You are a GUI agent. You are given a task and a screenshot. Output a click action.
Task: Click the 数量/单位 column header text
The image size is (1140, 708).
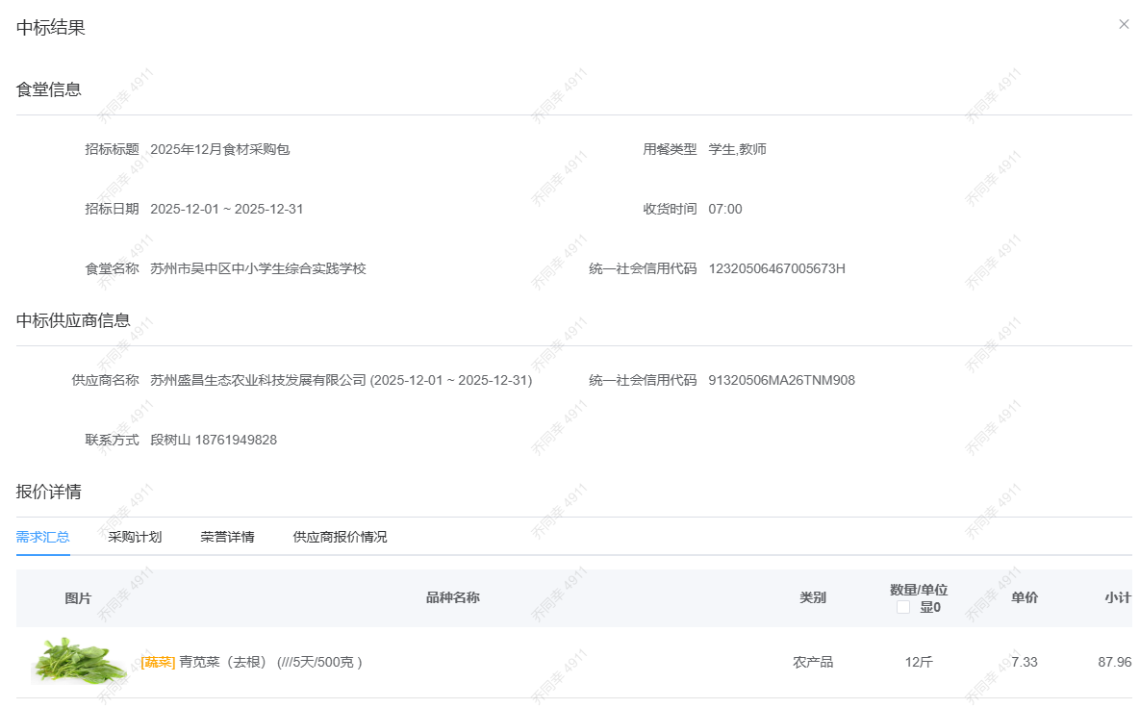tap(918, 590)
